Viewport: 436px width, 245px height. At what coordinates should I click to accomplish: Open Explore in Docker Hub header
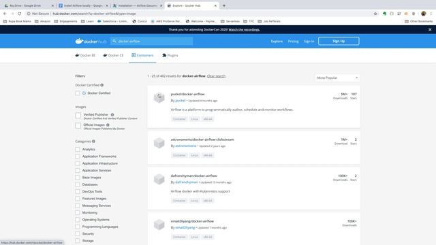tap(277, 41)
